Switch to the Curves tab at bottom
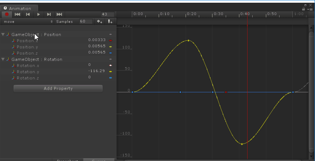 coord(99,160)
